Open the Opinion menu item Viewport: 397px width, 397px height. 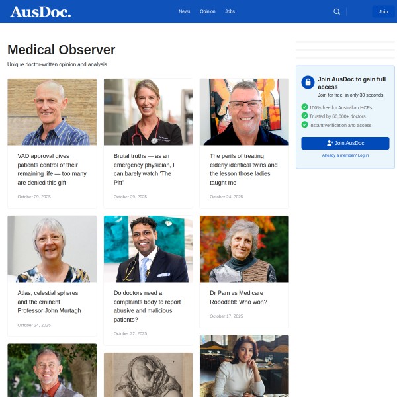(208, 11)
